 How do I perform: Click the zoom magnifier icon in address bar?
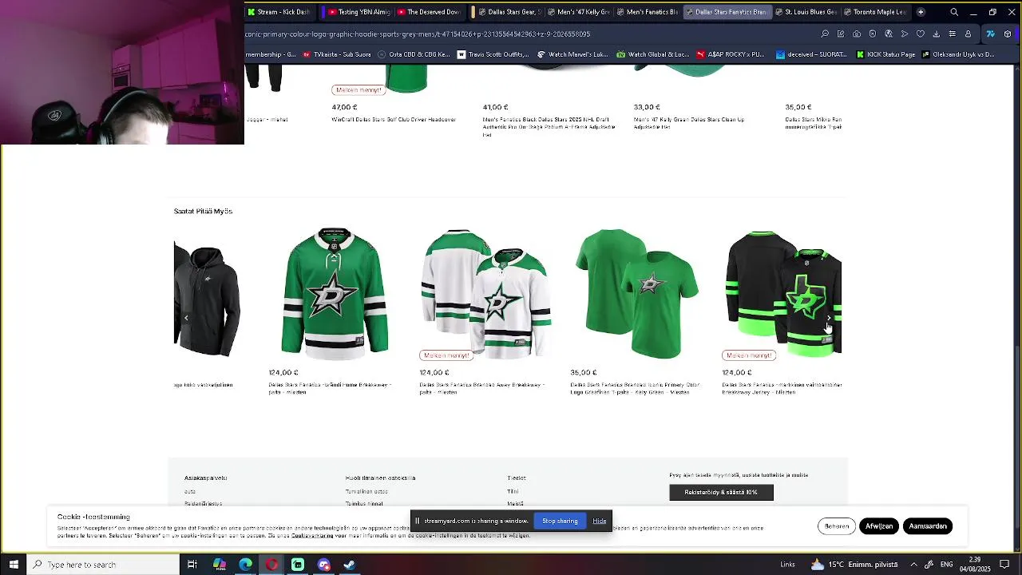tap(825, 34)
